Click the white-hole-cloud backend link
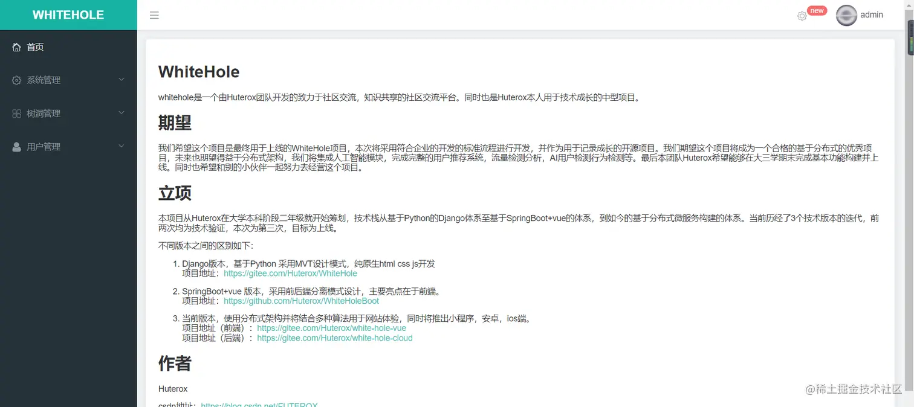The height and width of the screenshot is (407, 914). [335, 338]
